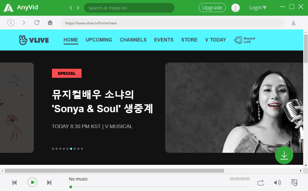
Task: Select the eighth carousel dot
Action: (x=79, y=149)
